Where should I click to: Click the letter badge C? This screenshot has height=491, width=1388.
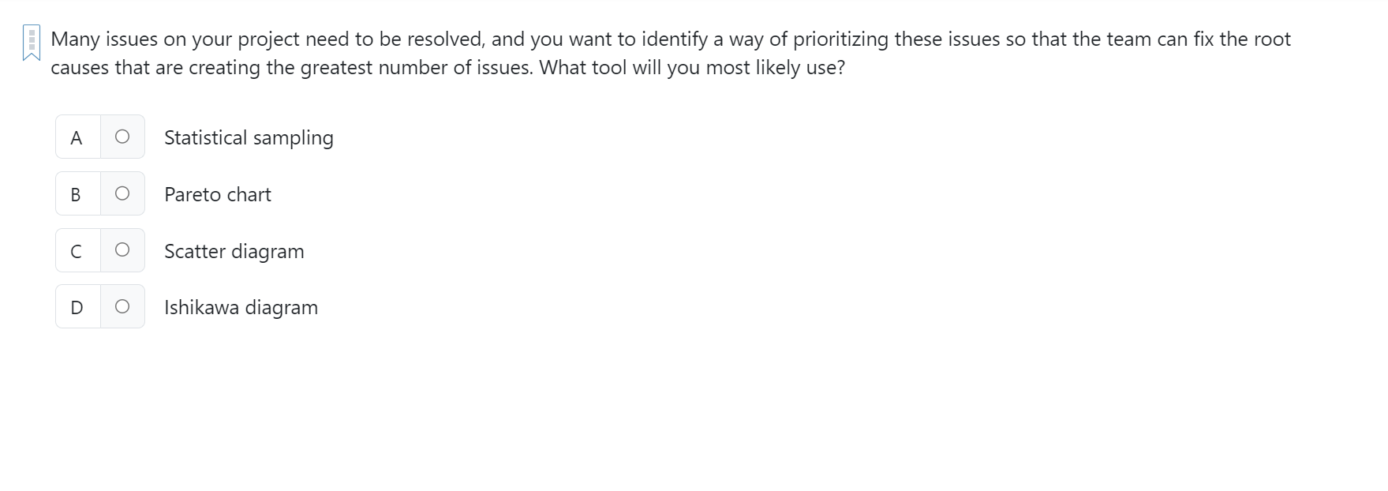click(x=76, y=250)
